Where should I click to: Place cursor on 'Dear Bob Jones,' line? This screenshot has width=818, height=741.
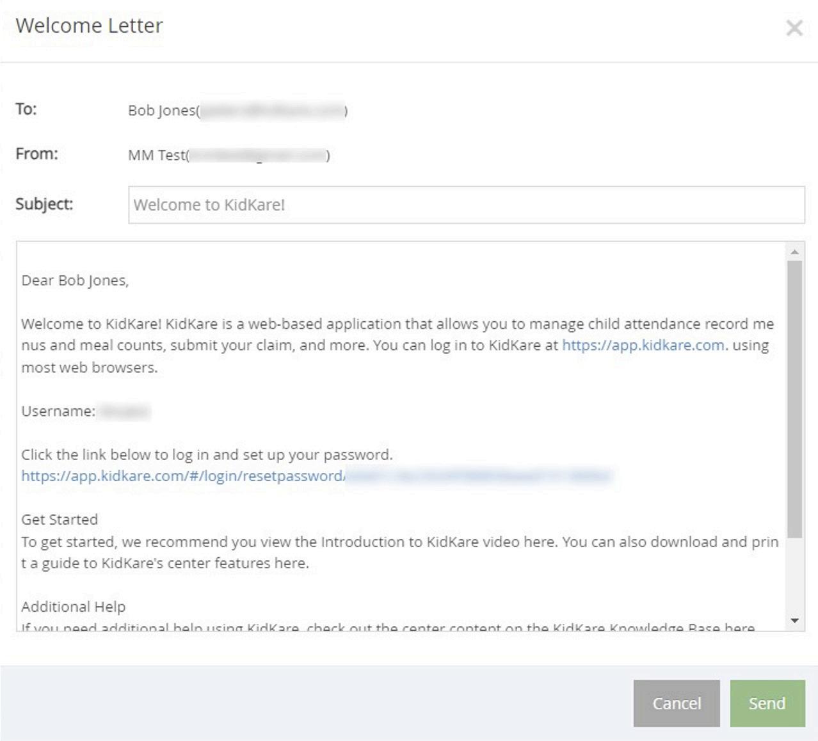coord(75,280)
